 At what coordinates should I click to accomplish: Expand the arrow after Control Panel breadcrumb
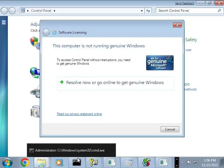pyautogui.click(x=54, y=11)
